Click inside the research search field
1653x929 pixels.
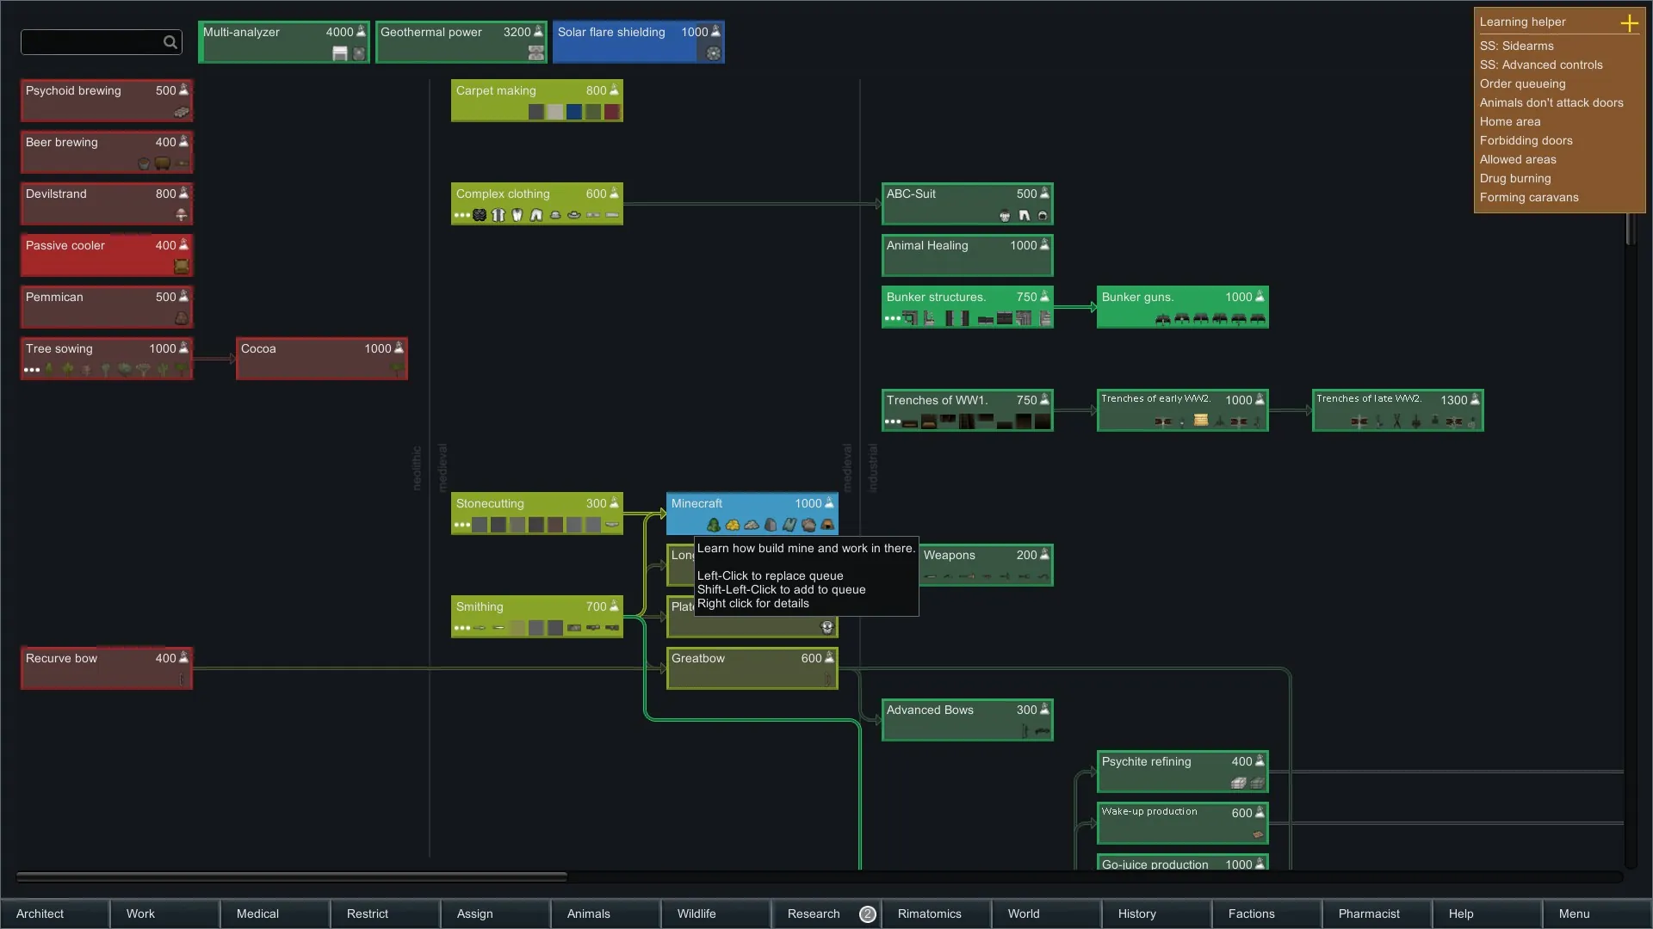pyautogui.click(x=90, y=42)
